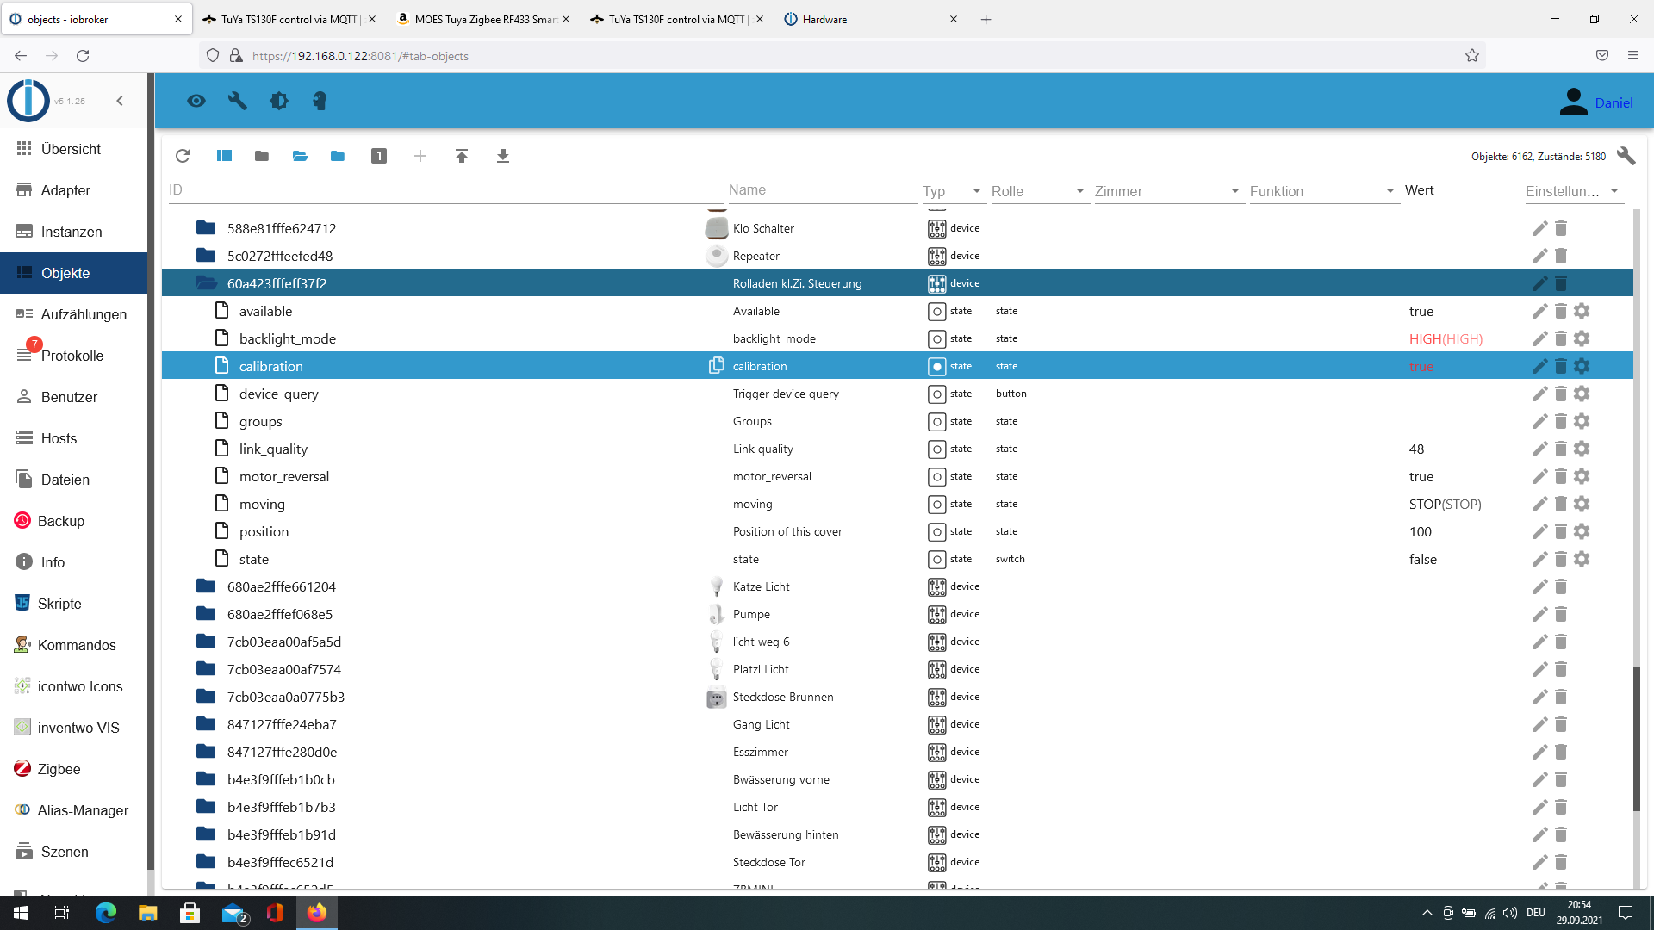Open custom settings gear for position
The height and width of the screenshot is (930, 1654).
pyautogui.click(x=1582, y=531)
